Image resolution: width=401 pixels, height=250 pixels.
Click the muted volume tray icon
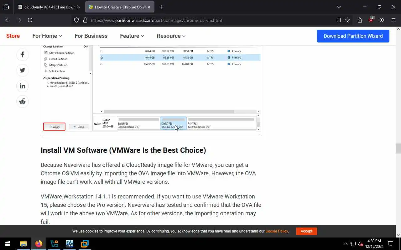tap(361, 244)
